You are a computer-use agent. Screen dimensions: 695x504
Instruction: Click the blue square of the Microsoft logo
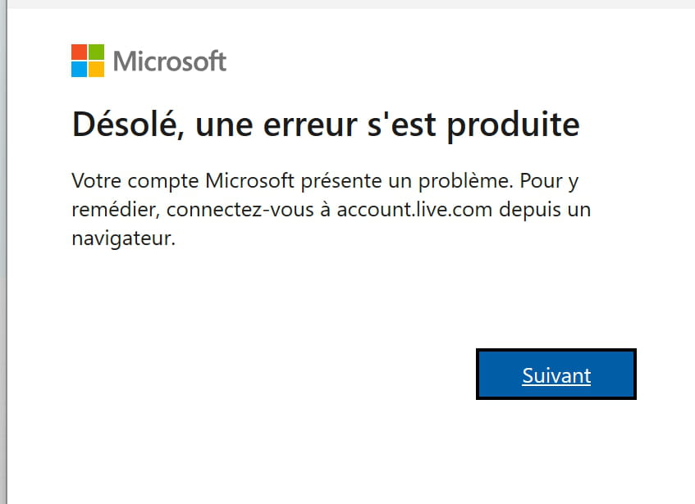coord(79,69)
